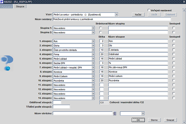Image resolution: width=186 pixels, height=124 pixels.
Task: Expand the 14. sloupec dropdown Neuvedeno
Action: 93,98
